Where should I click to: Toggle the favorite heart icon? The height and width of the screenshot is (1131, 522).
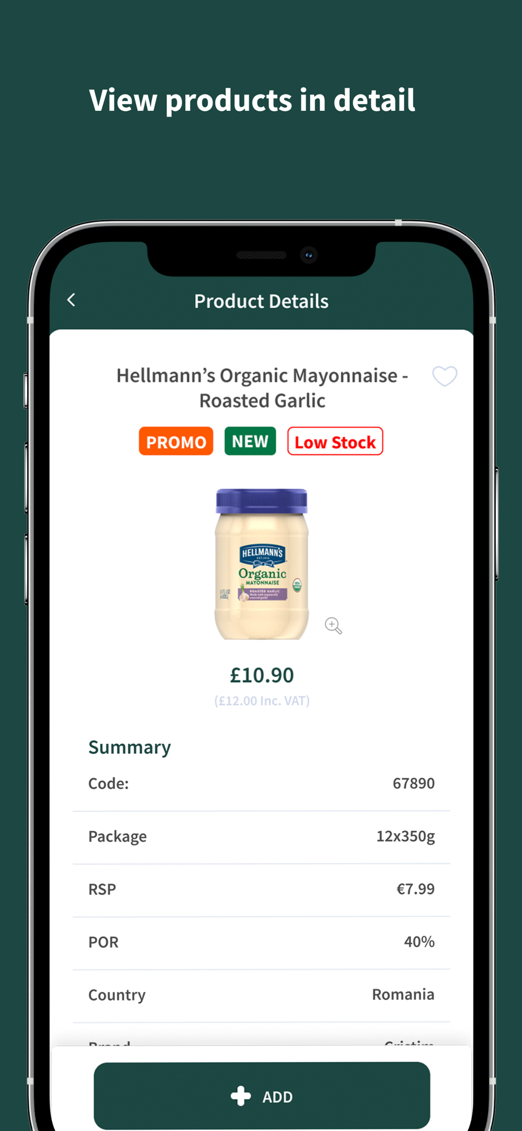[445, 376]
